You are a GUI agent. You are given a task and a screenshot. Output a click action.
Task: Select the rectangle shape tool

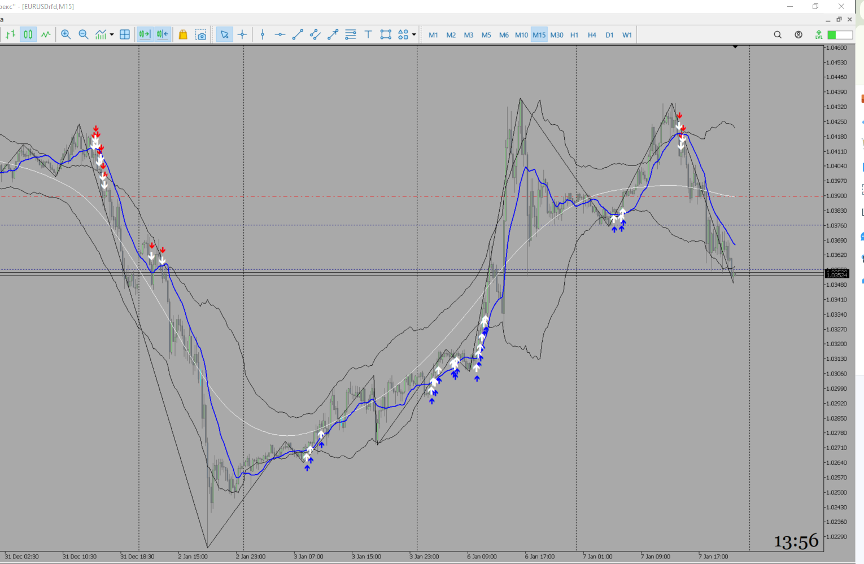tap(386, 34)
